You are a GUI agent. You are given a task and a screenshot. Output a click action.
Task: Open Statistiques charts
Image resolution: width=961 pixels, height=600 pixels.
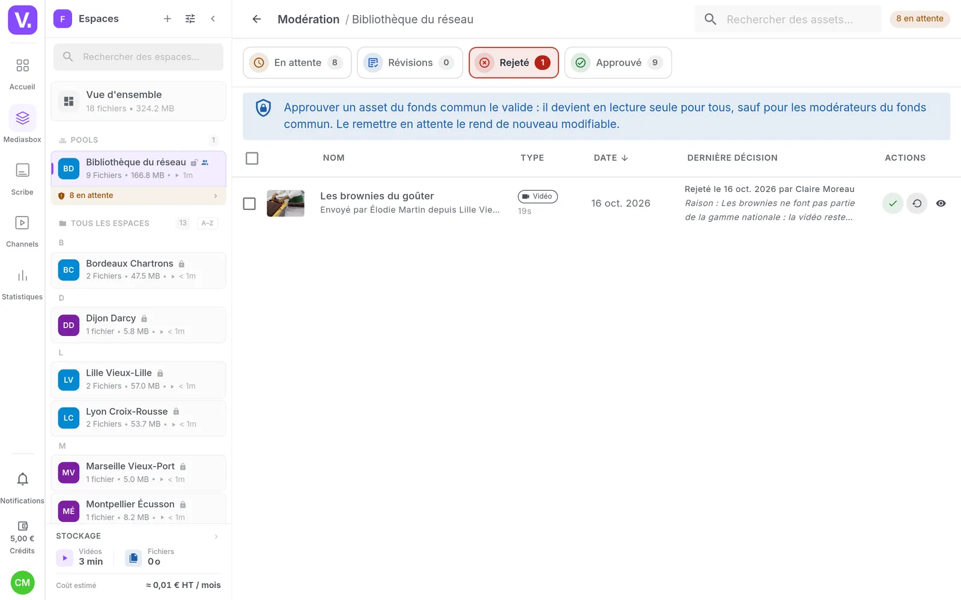click(x=22, y=283)
